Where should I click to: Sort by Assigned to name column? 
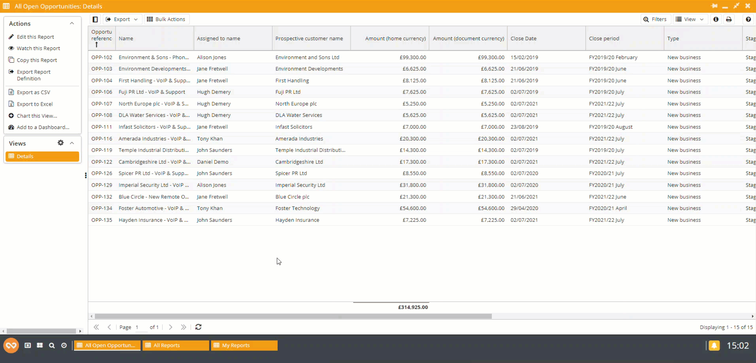click(233, 38)
